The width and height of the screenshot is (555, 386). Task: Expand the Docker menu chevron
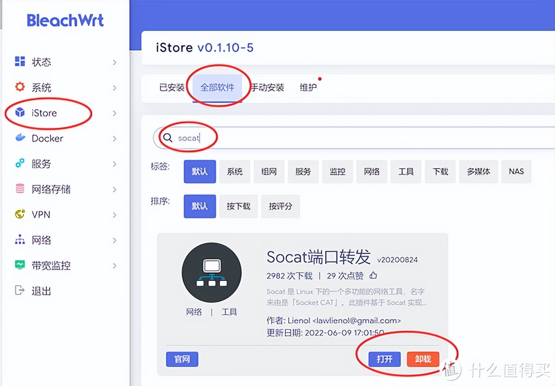point(114,138)
